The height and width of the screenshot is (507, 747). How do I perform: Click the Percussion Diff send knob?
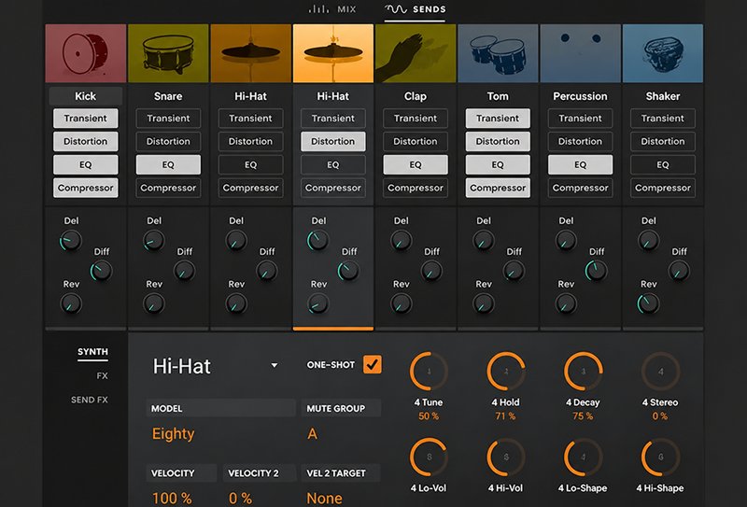(x=596, y=271)
